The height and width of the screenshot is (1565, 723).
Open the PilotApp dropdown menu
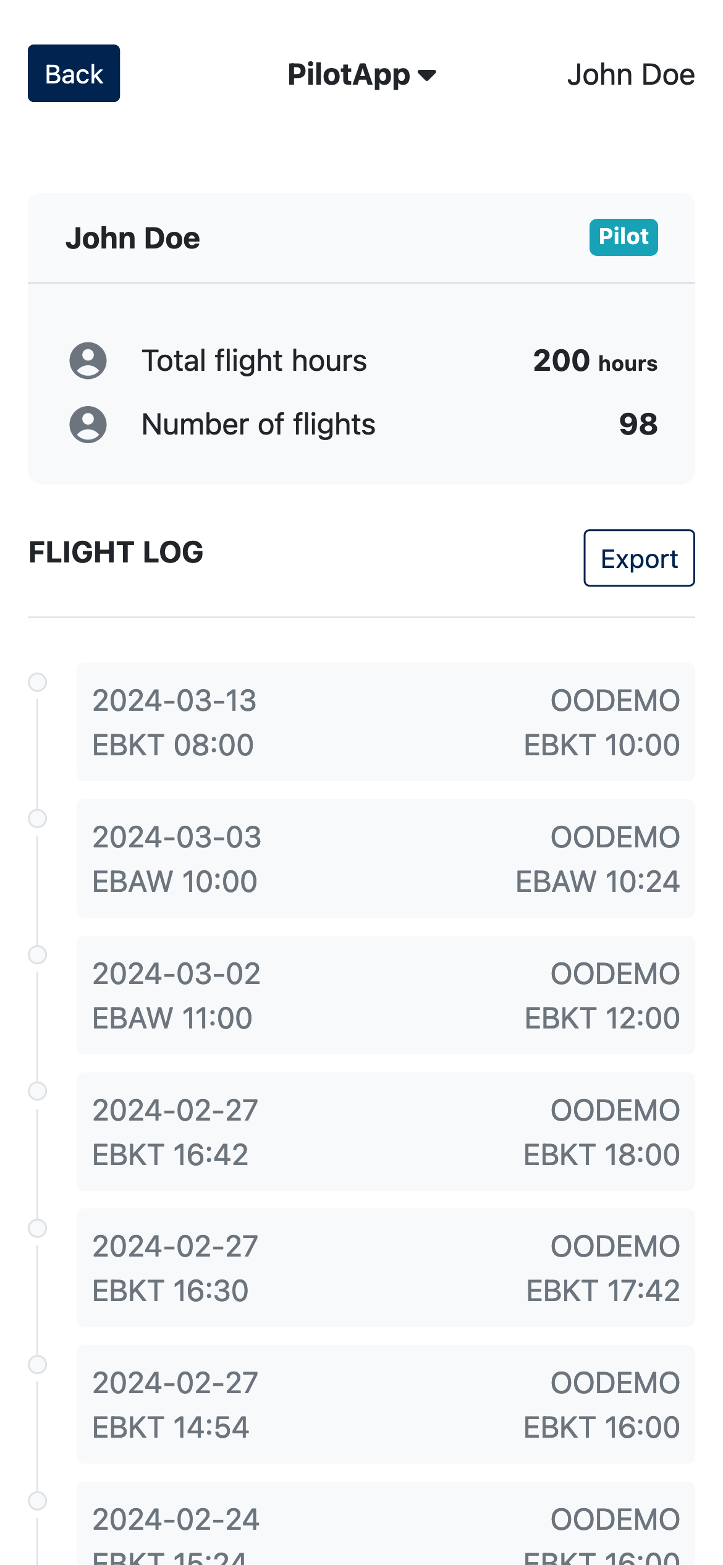(349, 75)
